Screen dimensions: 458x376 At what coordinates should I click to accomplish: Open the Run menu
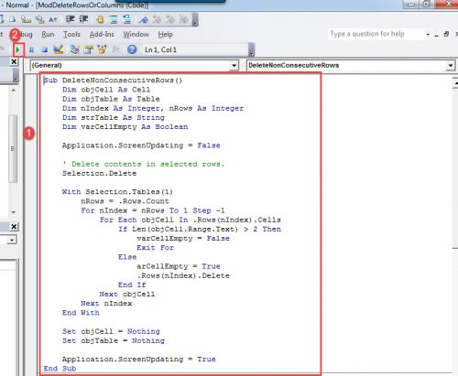click(x=48, y=34)
